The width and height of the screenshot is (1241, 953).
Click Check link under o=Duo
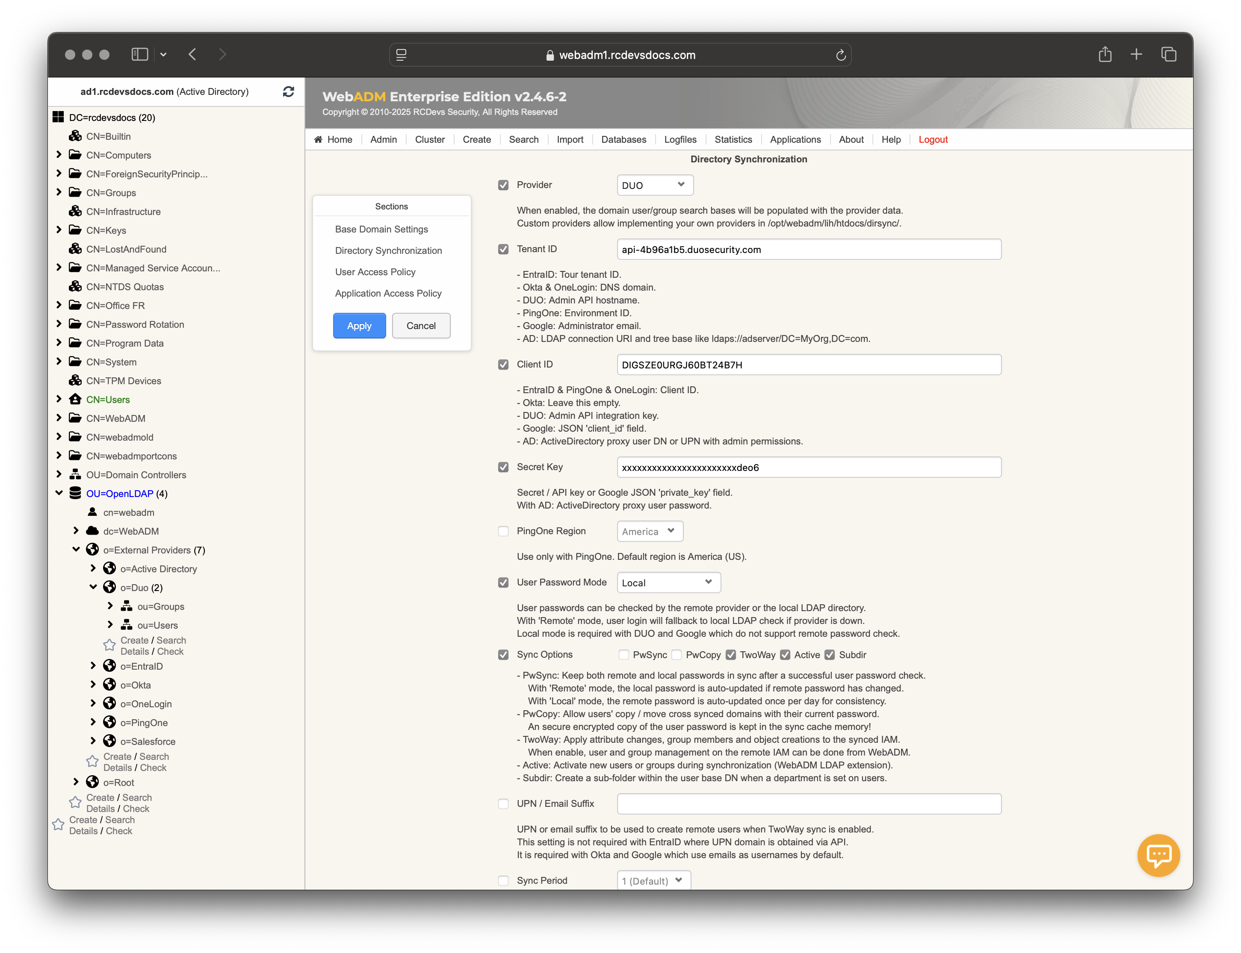pos(170,651)
